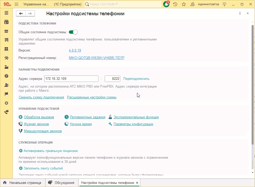Viewport: 255px width, 187px height.
Task: Click the server address input field
Action: pos(71,79)
